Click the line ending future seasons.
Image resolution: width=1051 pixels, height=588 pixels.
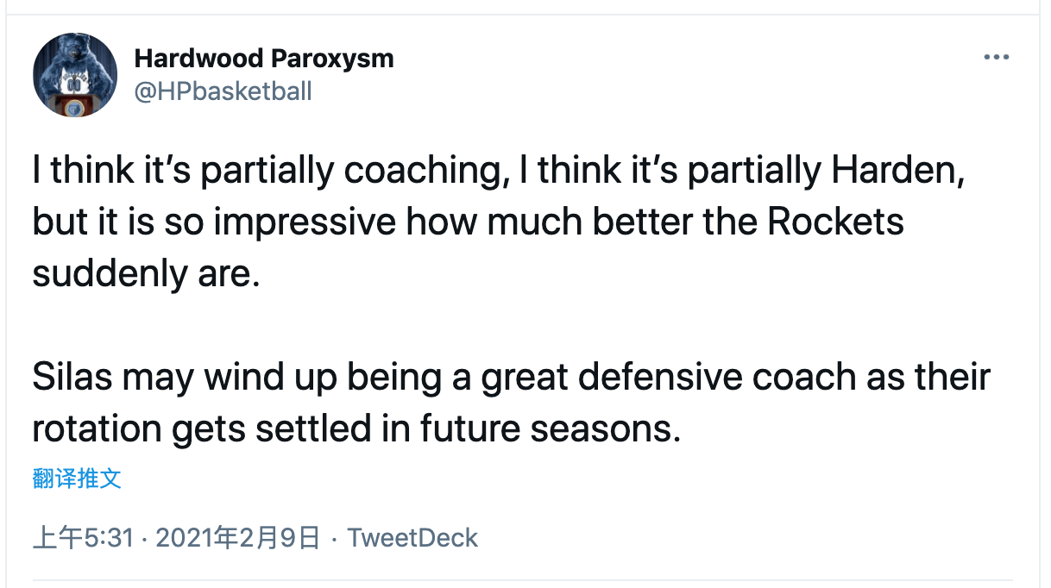(x=356, y=429)
